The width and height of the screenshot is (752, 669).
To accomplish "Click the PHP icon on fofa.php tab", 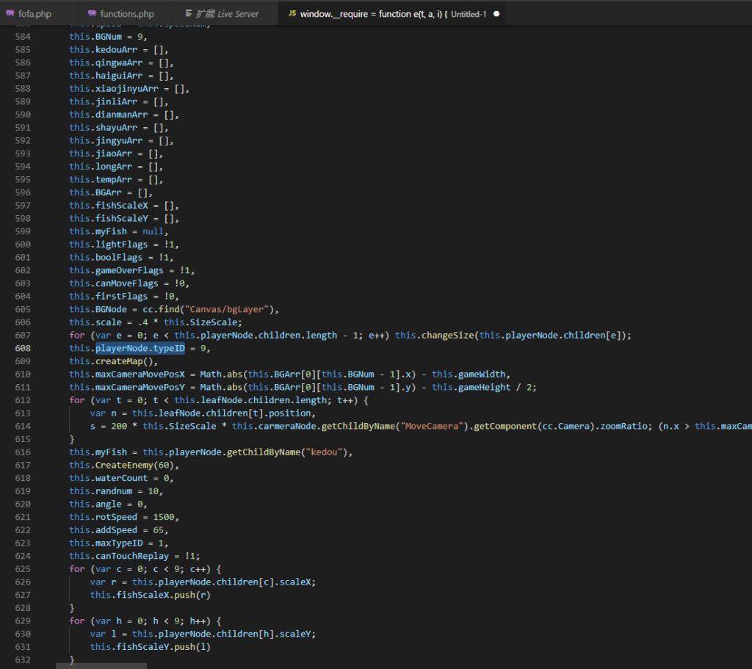I will [x=10, y=14].
